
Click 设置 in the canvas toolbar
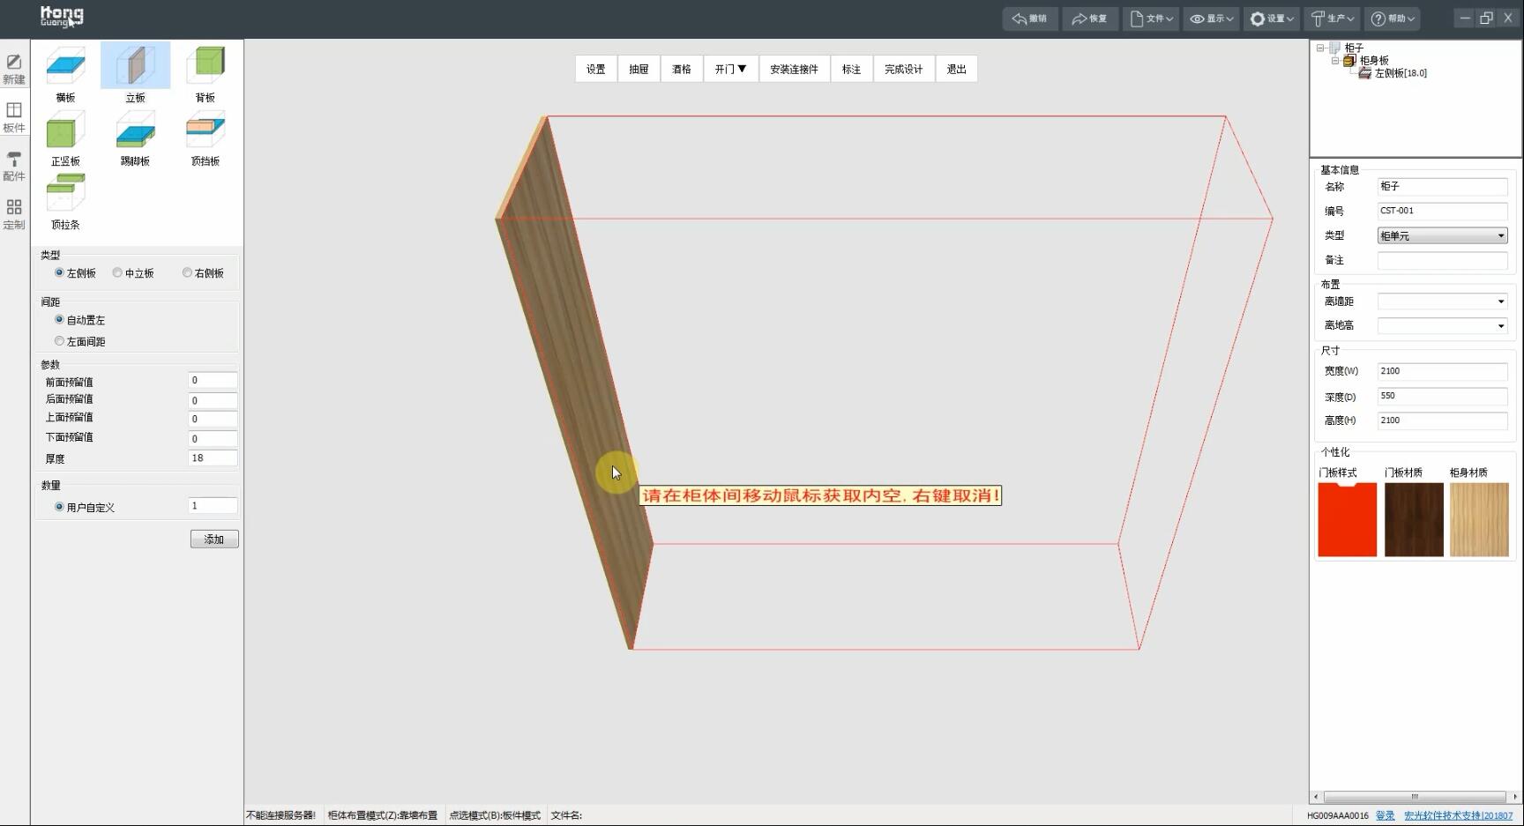point(596,69)
